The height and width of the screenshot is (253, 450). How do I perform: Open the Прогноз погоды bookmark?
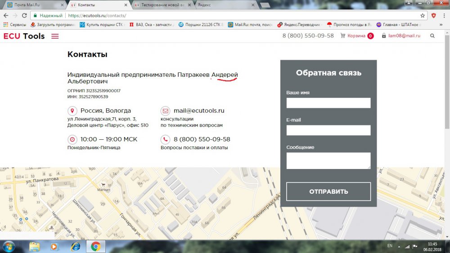[349, 25]
